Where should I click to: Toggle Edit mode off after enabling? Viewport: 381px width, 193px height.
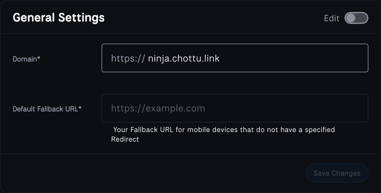point(356,18)
